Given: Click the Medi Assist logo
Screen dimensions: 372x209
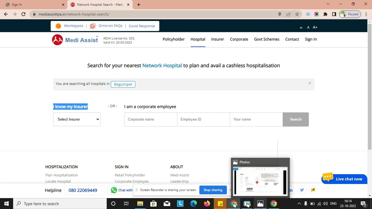Looking at the screenshot, I should [x=75, y=40].
